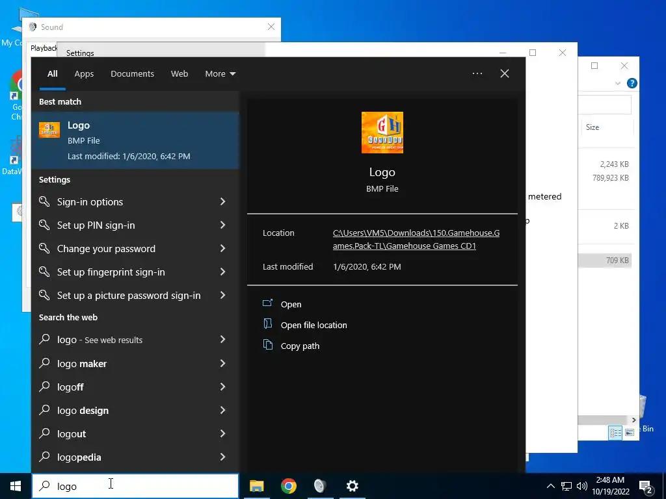The width and height of the screenshot is (666, 499).
Task: Expand arrow for Set up PIN sign-in
Action: (x=222, y=225)
